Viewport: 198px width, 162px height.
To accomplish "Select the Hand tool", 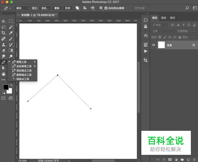I will [x=3, y=74].
